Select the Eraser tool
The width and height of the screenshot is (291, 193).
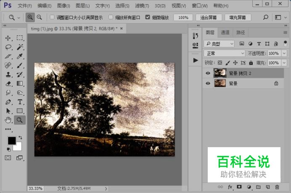(x=8, y=84)
